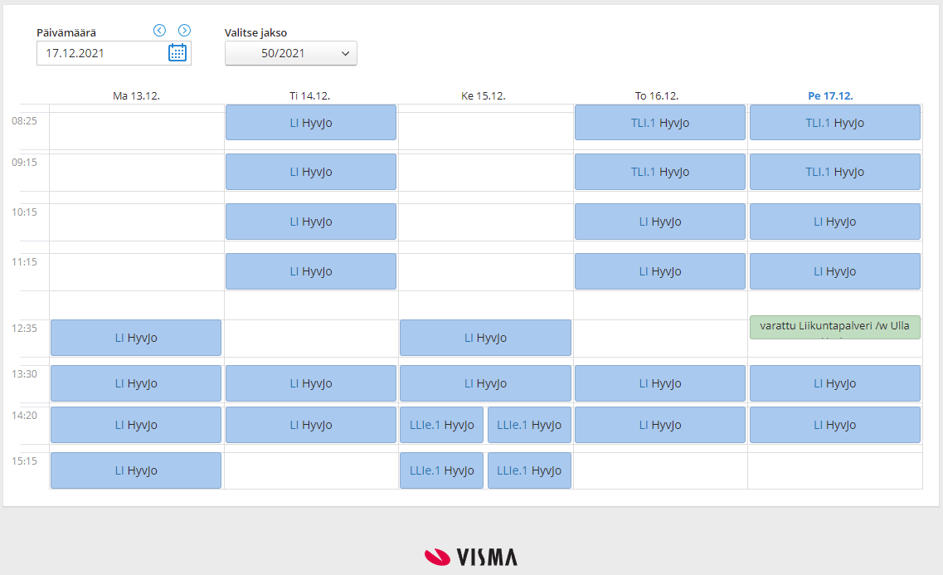
Task: Expand the Valitse jakso dropdown
Action: pos(290,53)
